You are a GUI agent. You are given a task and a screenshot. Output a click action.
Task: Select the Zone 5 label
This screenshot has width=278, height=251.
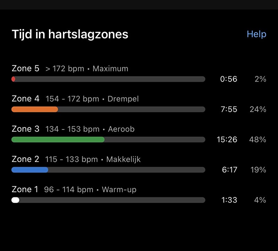[25, 68]
